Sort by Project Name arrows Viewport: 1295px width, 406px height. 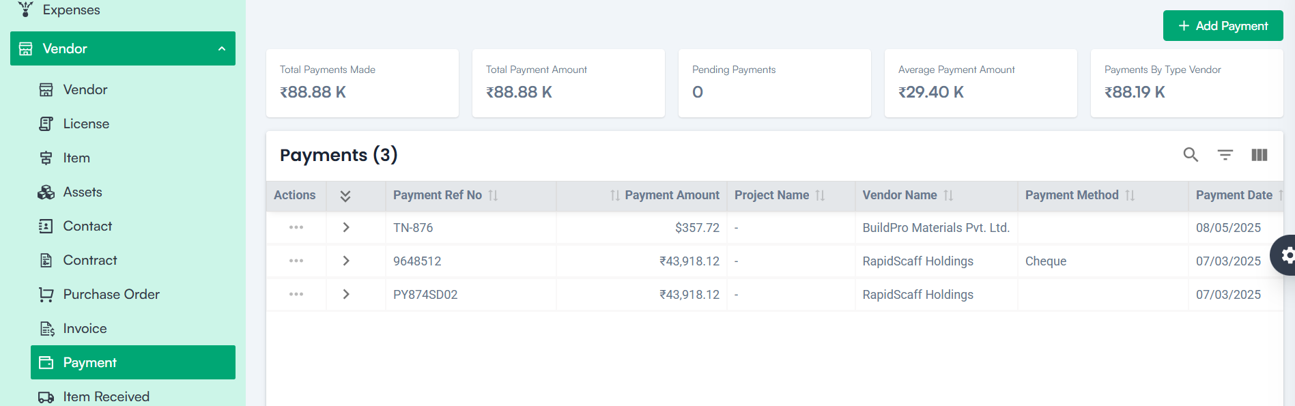click(x=820, y=195)
